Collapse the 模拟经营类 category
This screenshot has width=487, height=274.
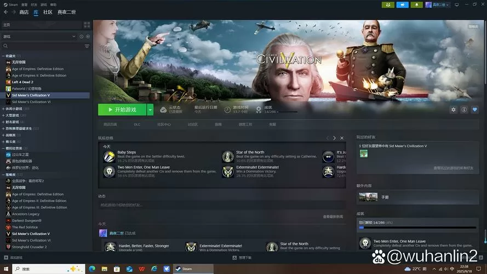(3, 148)
